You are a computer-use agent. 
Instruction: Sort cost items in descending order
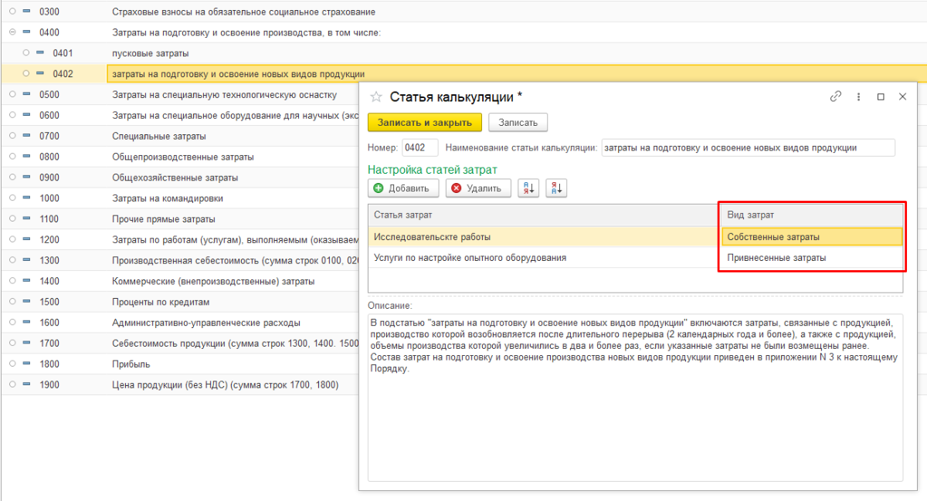pos(556,188)
